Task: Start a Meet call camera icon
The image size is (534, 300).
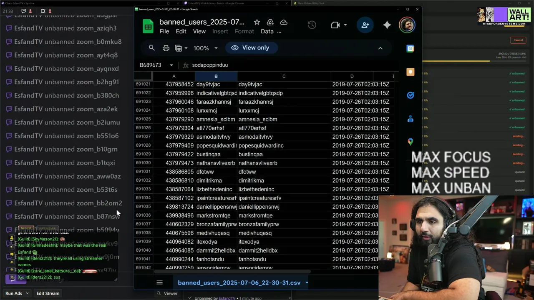Action: [335, 25]
